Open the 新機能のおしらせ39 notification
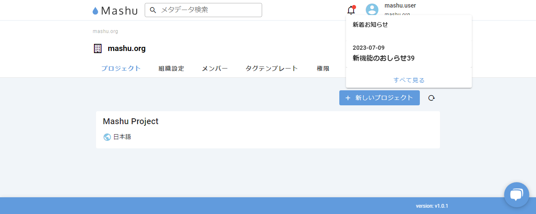Image resolution: width=536 pixels, height=214 pixels. pos(383,58)
